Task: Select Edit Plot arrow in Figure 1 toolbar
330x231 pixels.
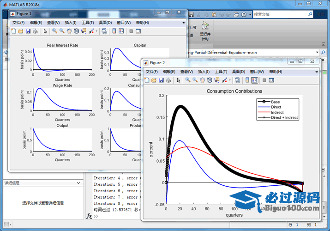Action: click(x=45, y=31)
